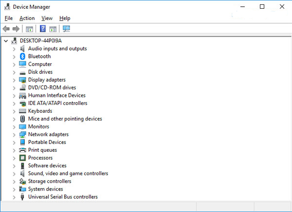Screen dimensions: 292x212
Task: Click the Monitors icon
Action: pos(22,127)
